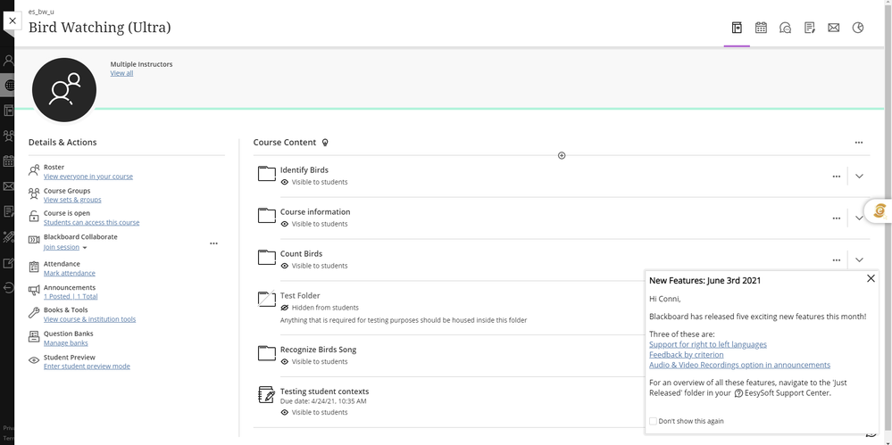Toggle visibility of Count Birds folder
Image resolution: width=892 pixels, height=445 pixels.
314,266
